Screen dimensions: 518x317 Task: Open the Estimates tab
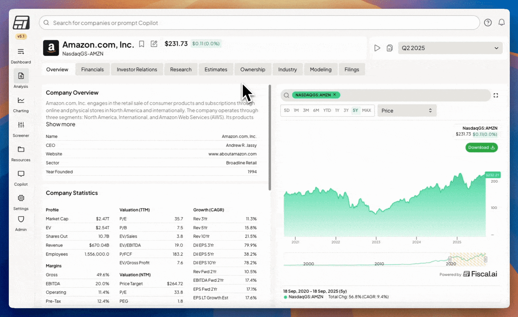click(216, 70)
